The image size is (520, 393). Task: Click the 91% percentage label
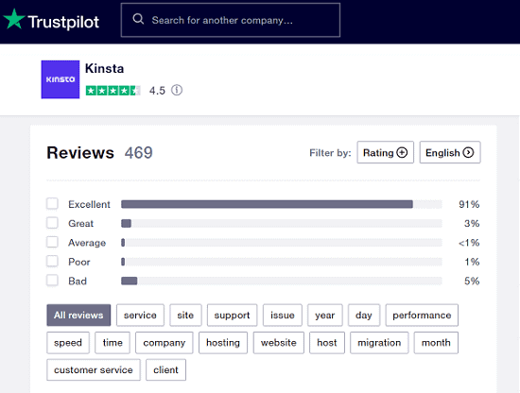click(x=469, y=204)
